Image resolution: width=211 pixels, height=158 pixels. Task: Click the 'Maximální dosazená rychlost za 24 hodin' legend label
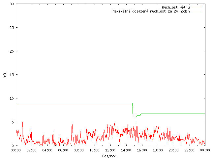pyautogui.click(x=151, y=11)
